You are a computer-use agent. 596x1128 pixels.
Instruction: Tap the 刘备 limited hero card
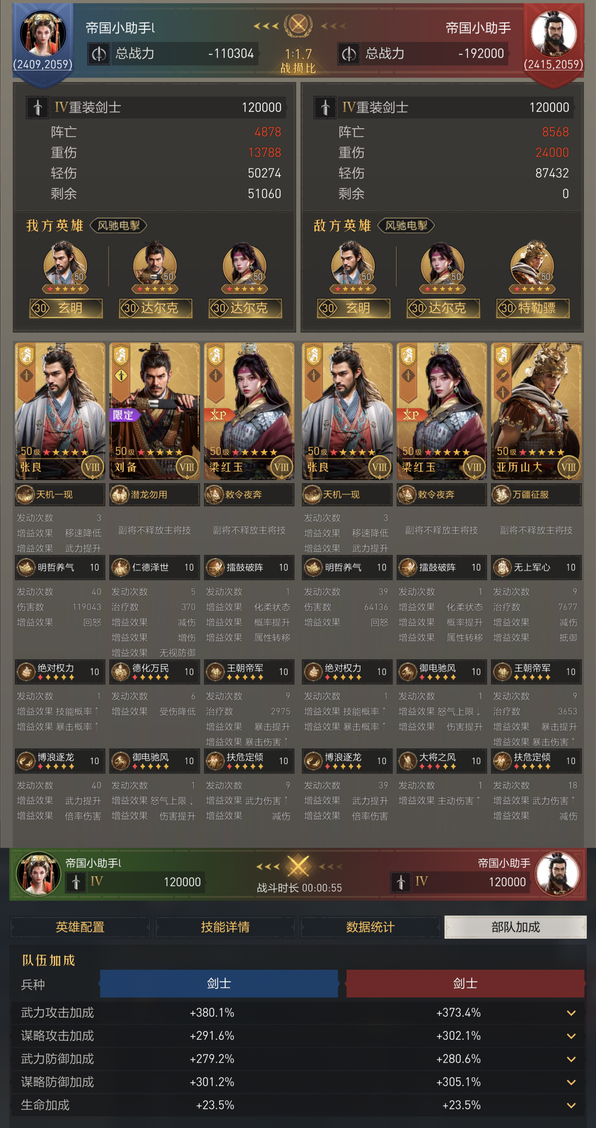click(x=155, y=411)
